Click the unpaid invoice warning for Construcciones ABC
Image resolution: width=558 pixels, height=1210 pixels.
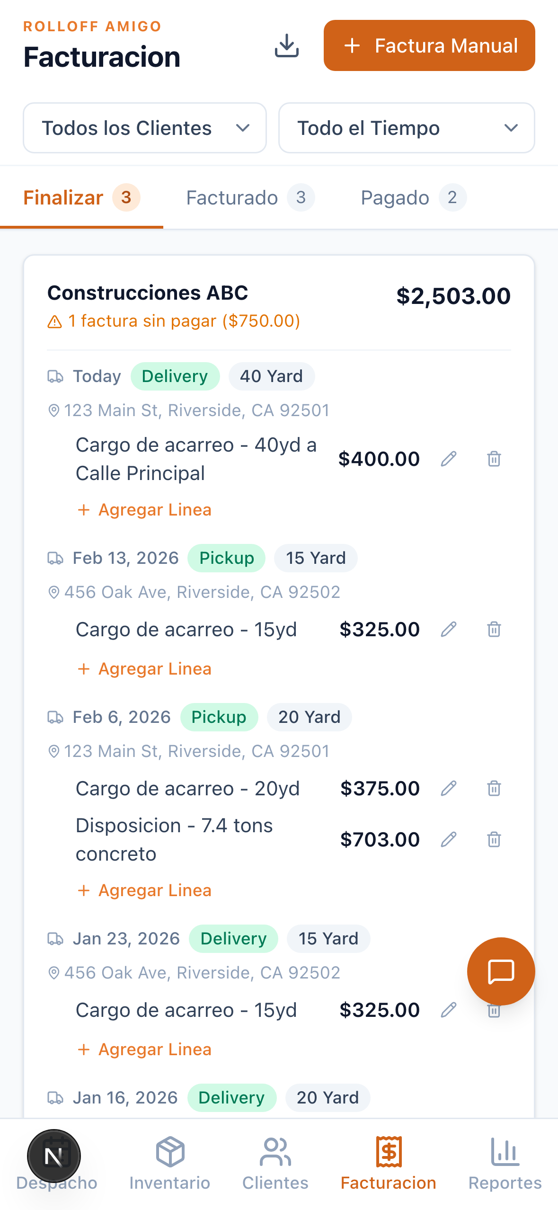tap(174, 321)
